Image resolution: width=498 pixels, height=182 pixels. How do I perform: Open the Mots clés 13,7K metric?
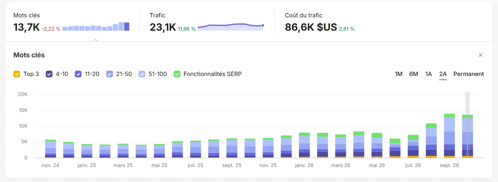point(27,27)
